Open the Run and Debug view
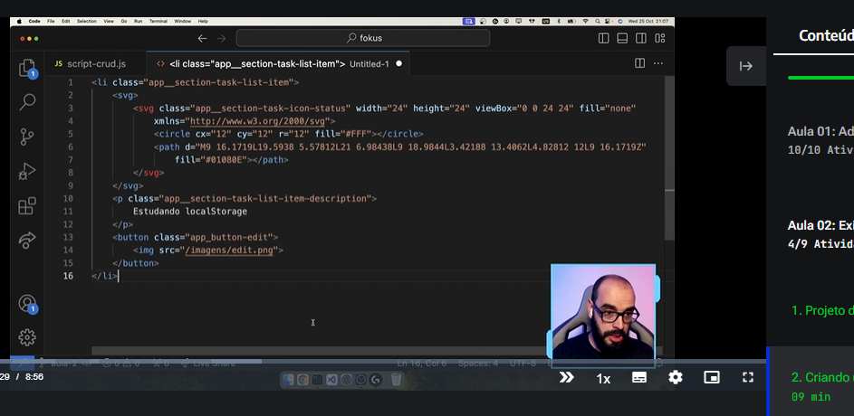 [26, 172]
